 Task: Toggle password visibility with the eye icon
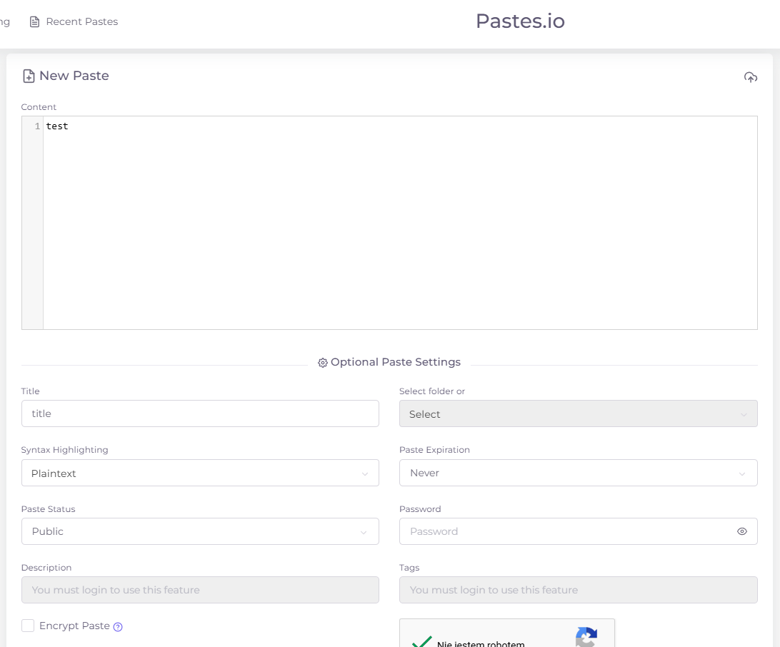point(742,531)
